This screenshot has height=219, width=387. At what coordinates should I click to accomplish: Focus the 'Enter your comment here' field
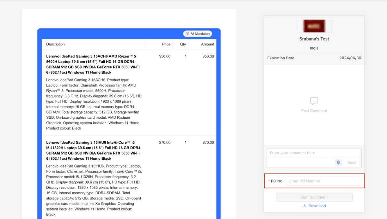314,153
